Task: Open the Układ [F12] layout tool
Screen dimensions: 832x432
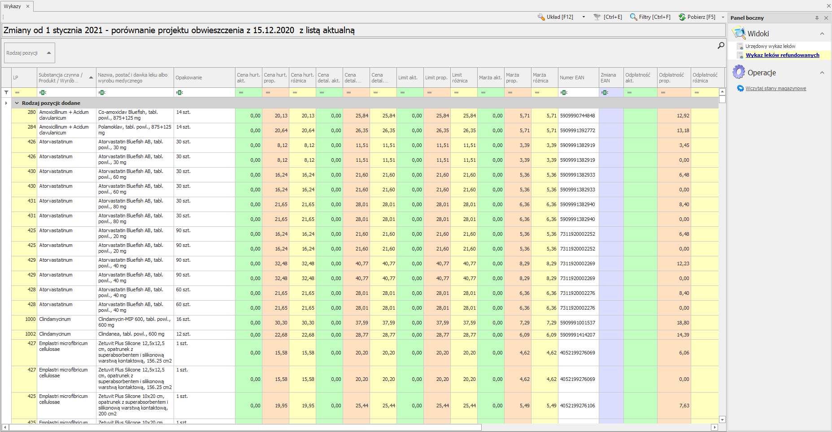Action: click(555, 17)
